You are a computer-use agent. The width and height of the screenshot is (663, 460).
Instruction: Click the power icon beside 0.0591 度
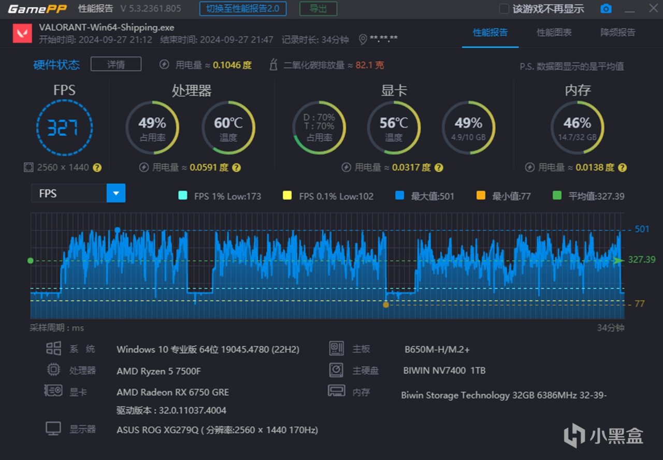point(144,167)
